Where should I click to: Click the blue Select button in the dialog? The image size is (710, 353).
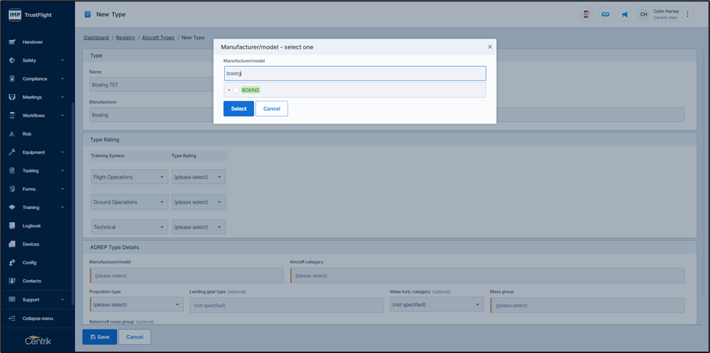238,109
